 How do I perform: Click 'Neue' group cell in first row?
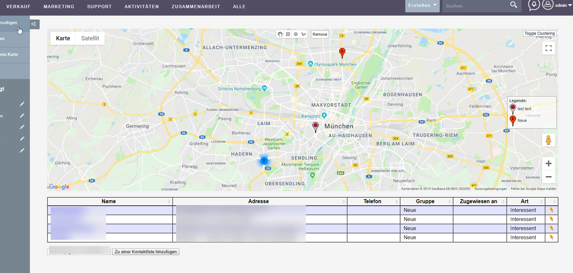click(x=426, y=210)
